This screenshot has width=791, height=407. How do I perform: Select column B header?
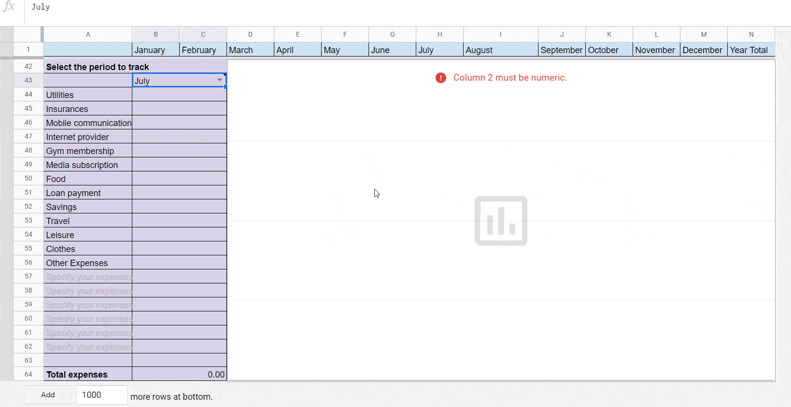[x=156, y=34]
